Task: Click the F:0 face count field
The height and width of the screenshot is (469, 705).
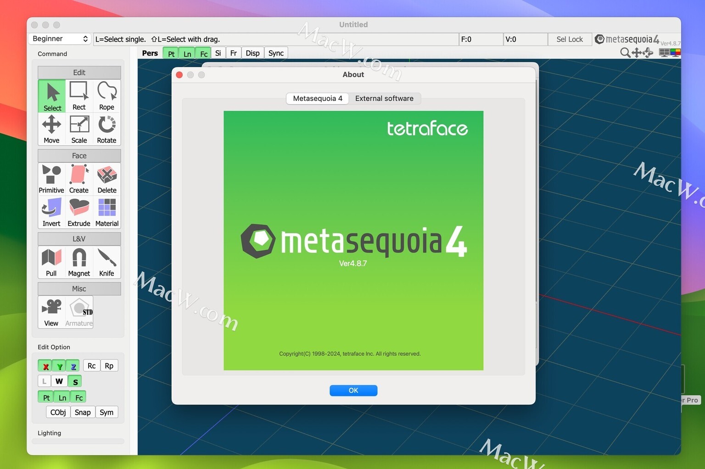Action: pos(481,39)
